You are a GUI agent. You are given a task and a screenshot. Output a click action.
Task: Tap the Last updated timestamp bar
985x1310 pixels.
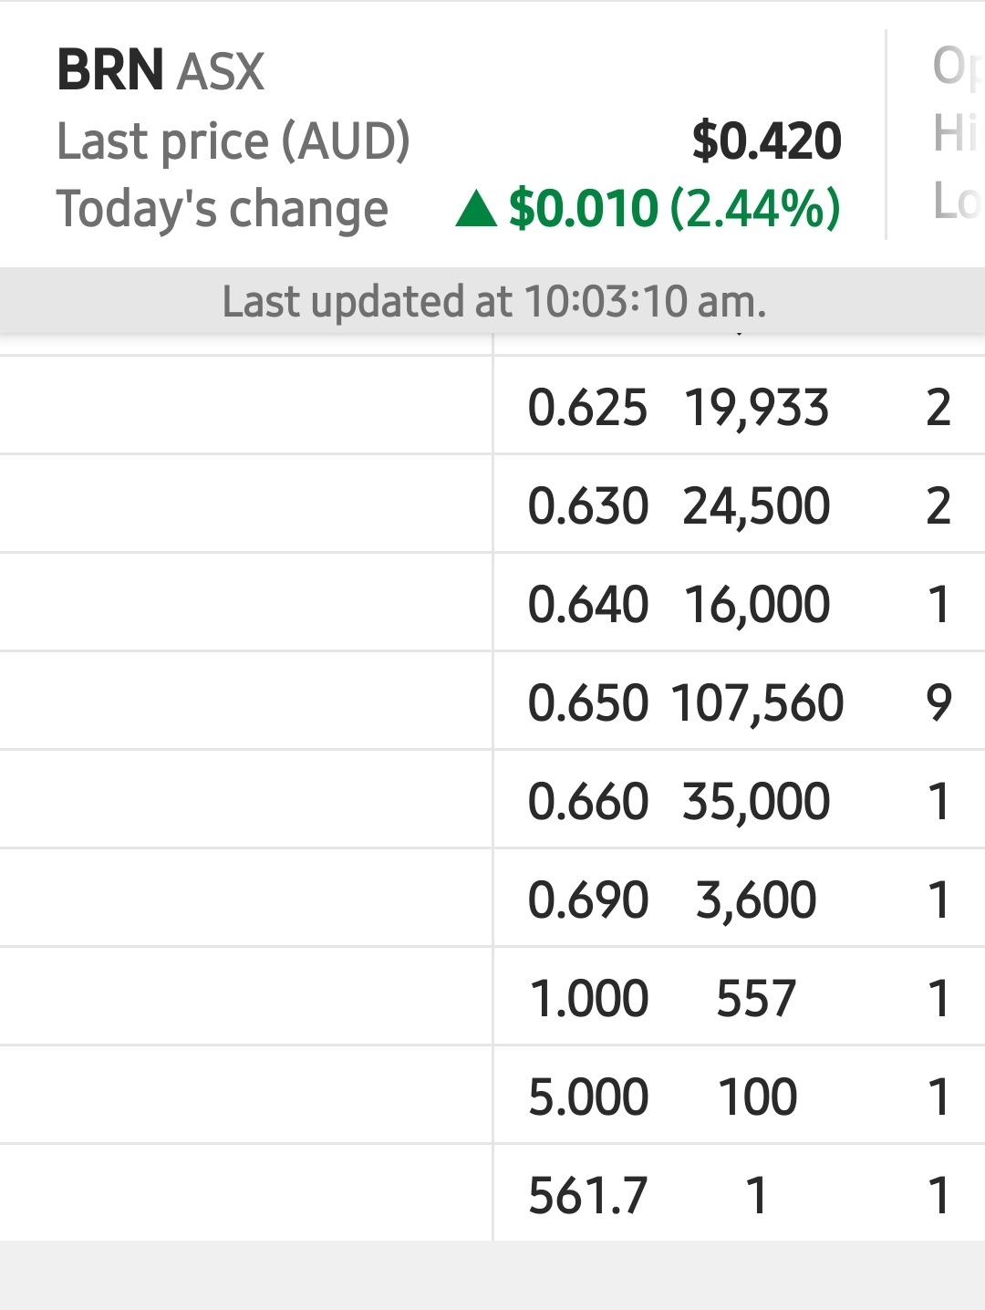493,301
